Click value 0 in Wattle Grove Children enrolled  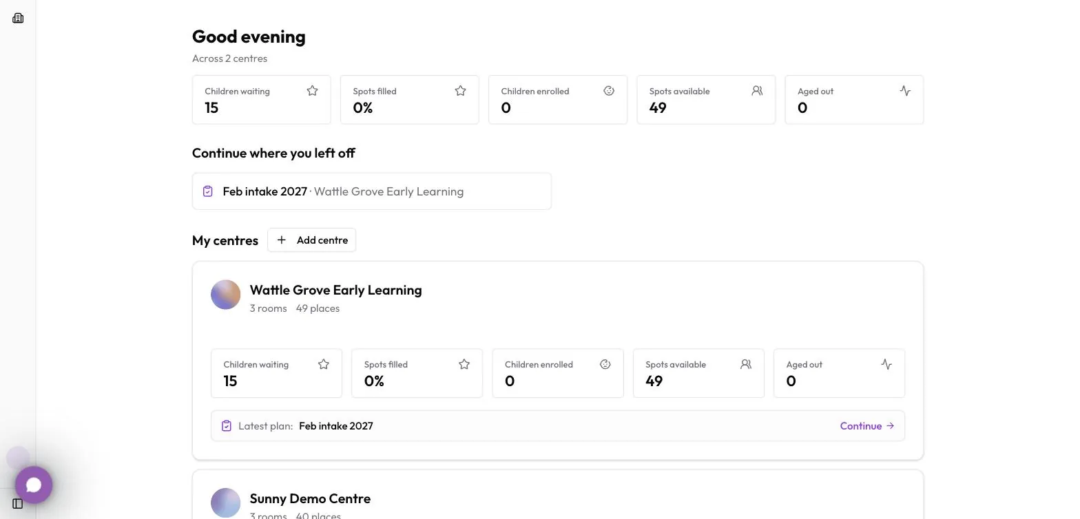[x=510, y=381]
